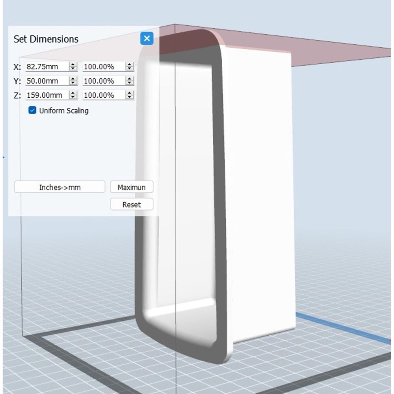The height and width of the screenshot is (394, 394).
Task: Convert units with Inches->mm button
Action: click(59, 187)
